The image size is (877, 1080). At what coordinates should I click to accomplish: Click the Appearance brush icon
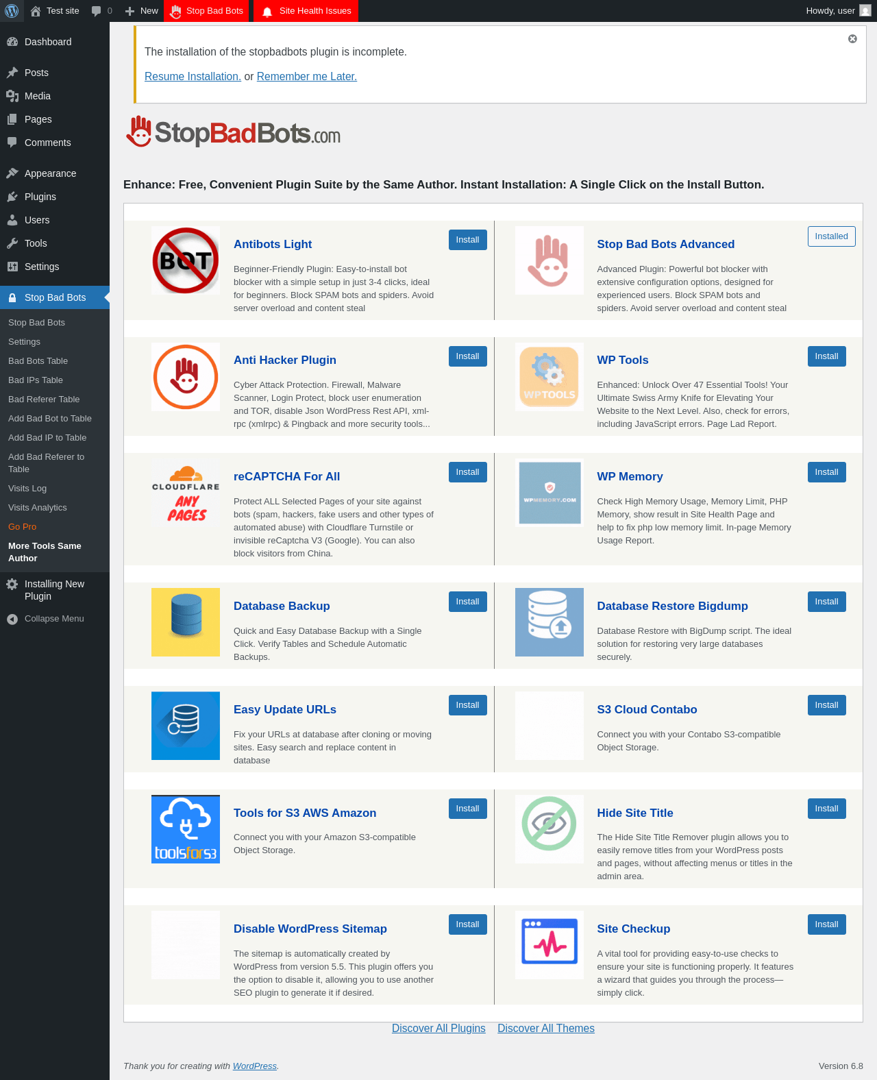[12, 173]
